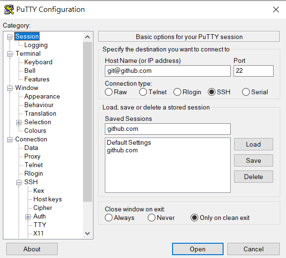Collapse the Terminal tree node

tap(10, 54)
